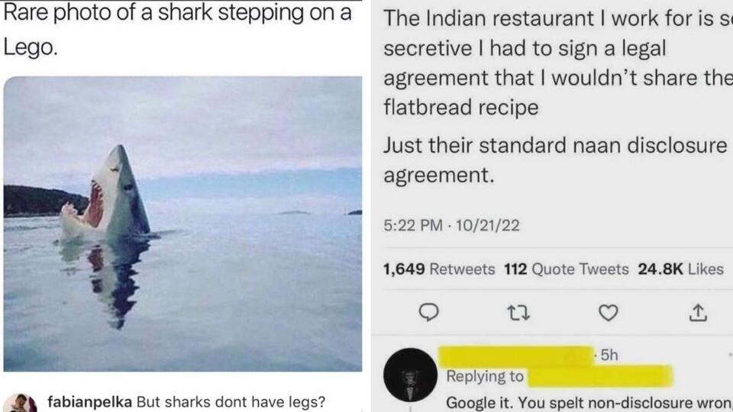
Task: Select the naan disclosure agreement tweet text
Action: 555,159
